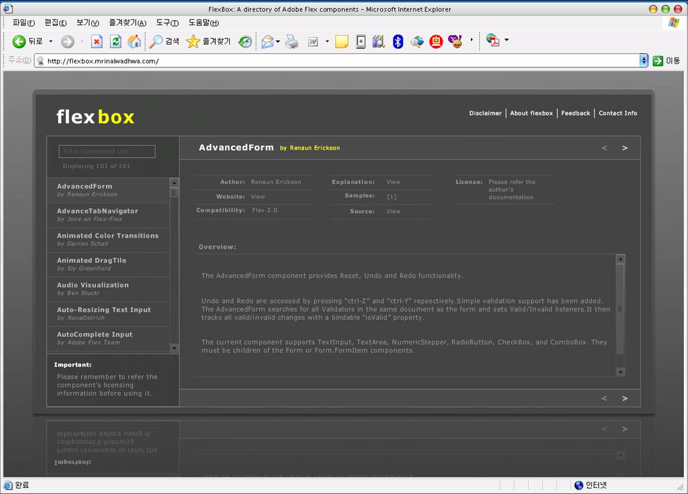Screen dimensions: 688x494
Task: Open the 도구 (Tools) menu
Action: 168,23
